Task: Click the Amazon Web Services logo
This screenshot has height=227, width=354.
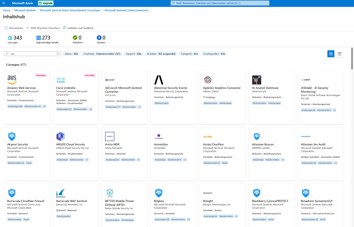Action: [12, 80]
